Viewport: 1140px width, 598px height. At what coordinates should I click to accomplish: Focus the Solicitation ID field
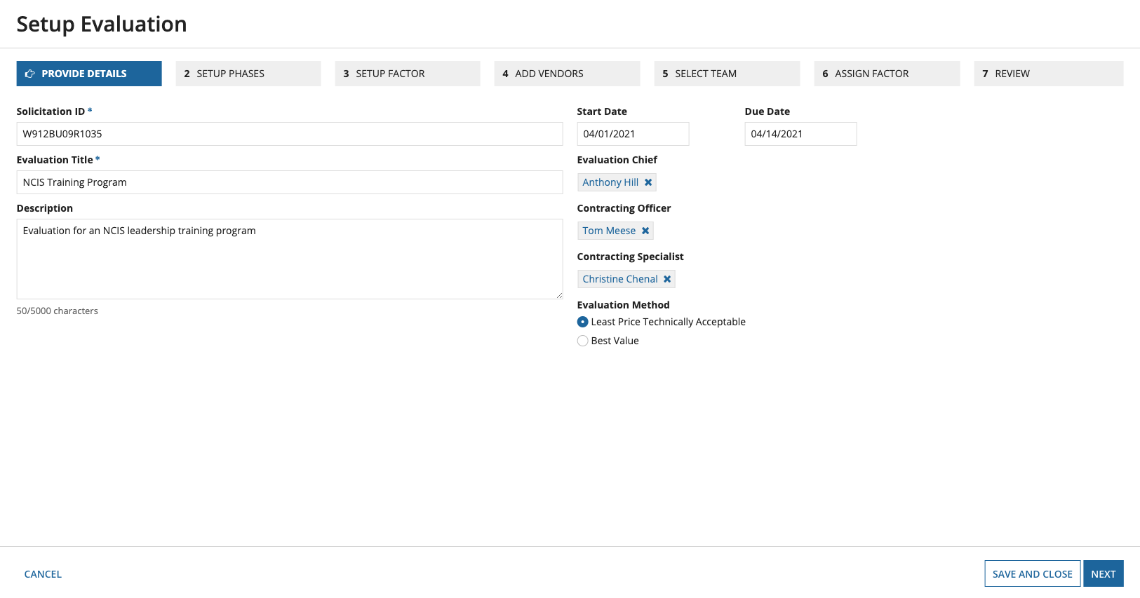coord(290,134)
